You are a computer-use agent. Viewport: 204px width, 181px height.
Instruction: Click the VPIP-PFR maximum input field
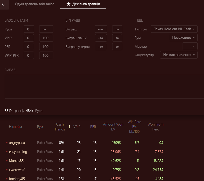pyautogui.click(x=46, y=55)
